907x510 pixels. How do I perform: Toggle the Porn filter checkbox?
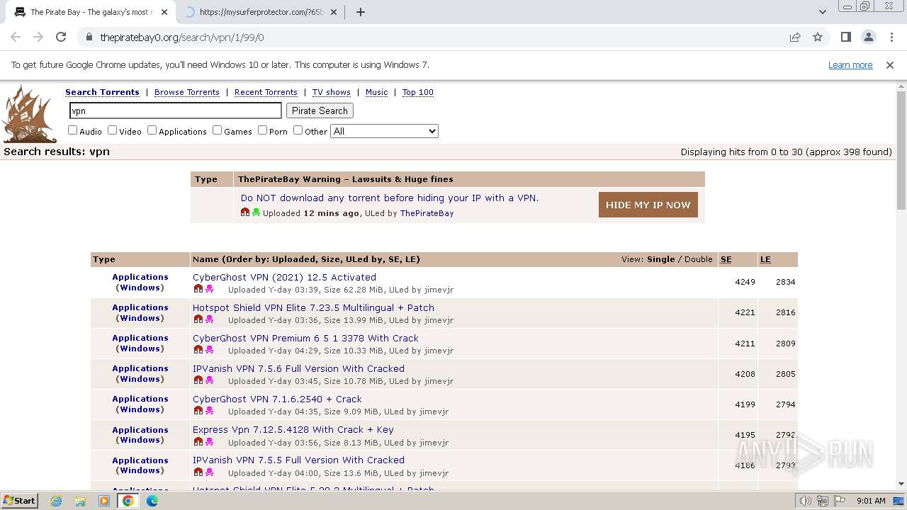(x=262, y=130)
